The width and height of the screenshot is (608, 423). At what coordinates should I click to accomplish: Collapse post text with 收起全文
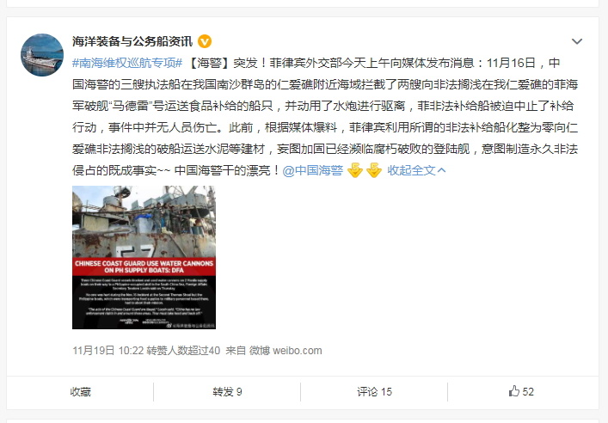tap(411, 170)
